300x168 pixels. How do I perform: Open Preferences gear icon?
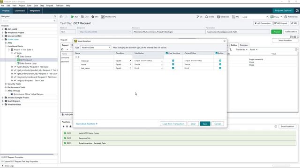pos(285,17)
